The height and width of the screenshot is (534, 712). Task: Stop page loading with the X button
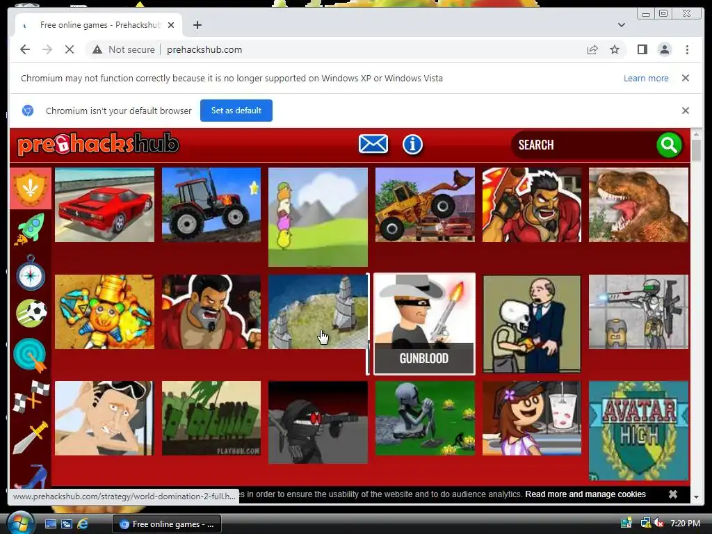(70, 49)
